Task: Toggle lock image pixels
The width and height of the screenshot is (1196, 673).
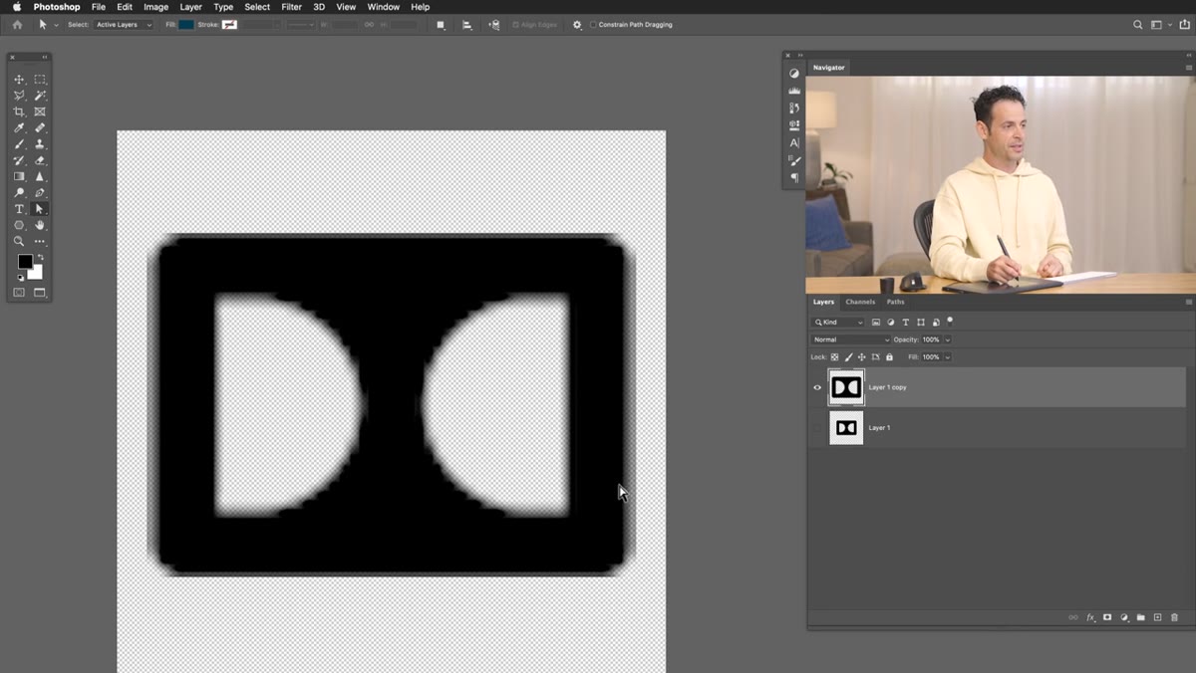Action: coord(849,356)
